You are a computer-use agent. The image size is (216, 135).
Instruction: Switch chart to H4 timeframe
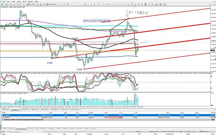click(115, 4)
